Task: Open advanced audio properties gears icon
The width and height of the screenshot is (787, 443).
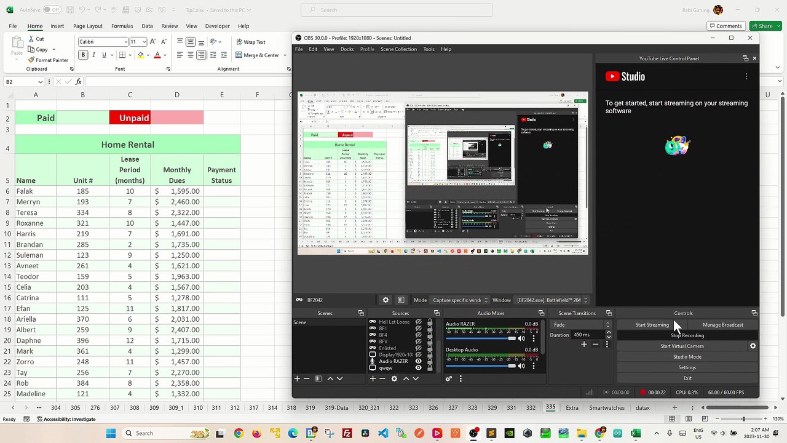Action: [449, 378]
